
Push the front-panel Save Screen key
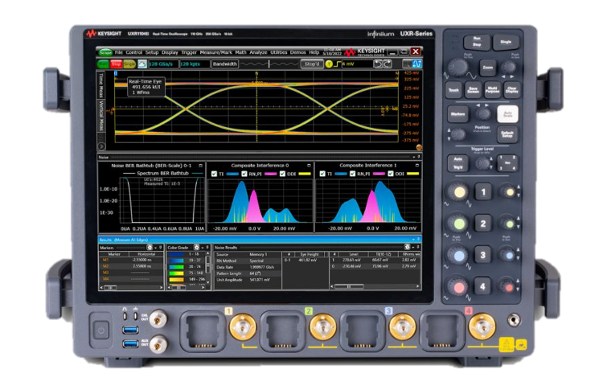click(x=473, y=90)
